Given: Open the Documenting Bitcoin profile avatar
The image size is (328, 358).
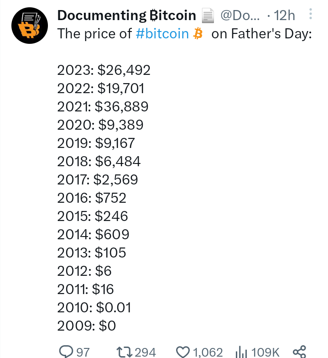Looking at the screenshot, I should [x=30, y=26].
